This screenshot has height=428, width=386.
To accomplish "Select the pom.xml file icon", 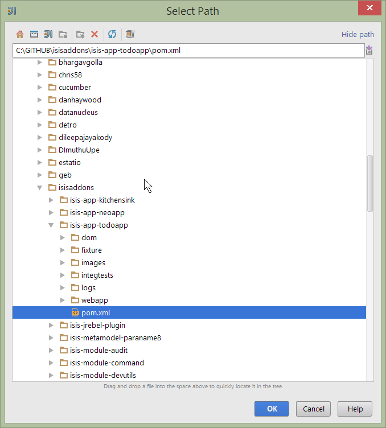I will 75,312.
